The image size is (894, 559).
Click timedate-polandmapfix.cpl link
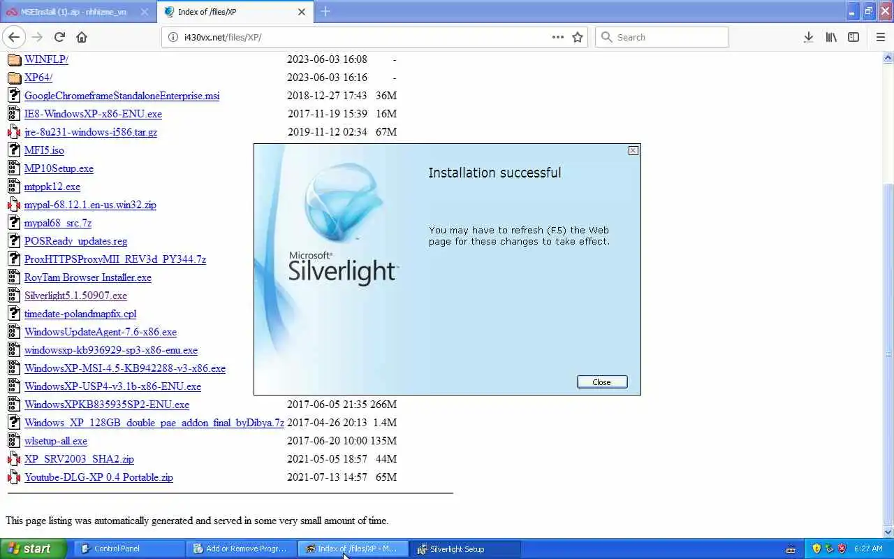pos(80,314)
